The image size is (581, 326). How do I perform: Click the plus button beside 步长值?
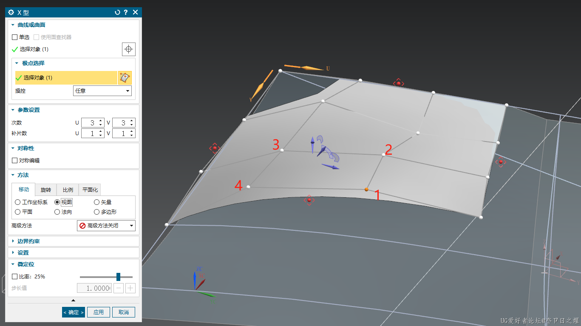(x=130, y=288)
